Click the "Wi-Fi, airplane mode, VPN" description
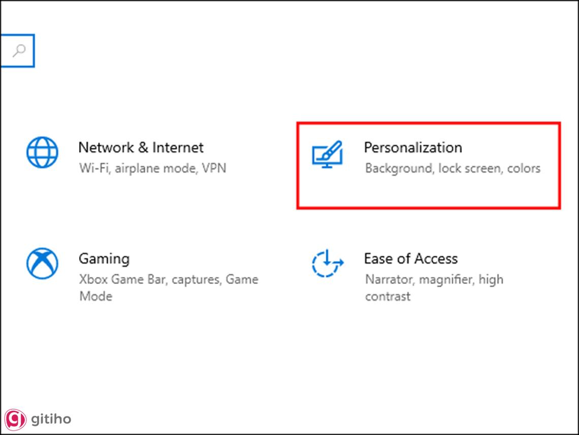Screen dimensions: 579x435 (152, 168)
